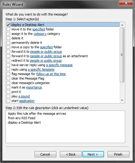This screenshot has width=135, height=163.
Task: Check the move it to the specified folder box
Action: click(8, 29)
